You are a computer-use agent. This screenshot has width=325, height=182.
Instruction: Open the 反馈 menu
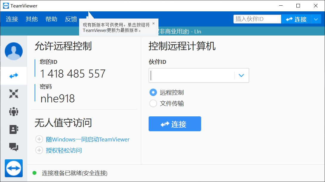point(71,19)
